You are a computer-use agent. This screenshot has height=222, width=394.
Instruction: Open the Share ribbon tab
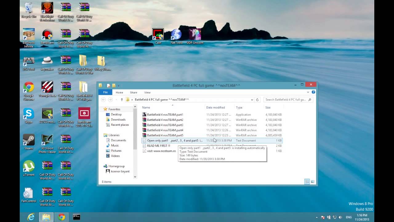(x=134, y=92)
